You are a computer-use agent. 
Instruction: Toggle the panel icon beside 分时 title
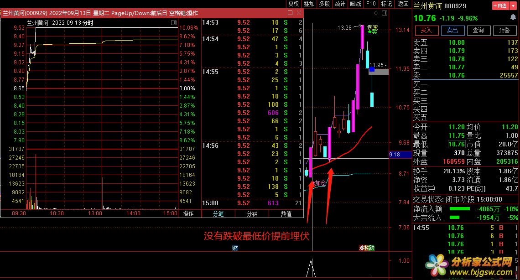pyautogui.click(x=174, y=22)
